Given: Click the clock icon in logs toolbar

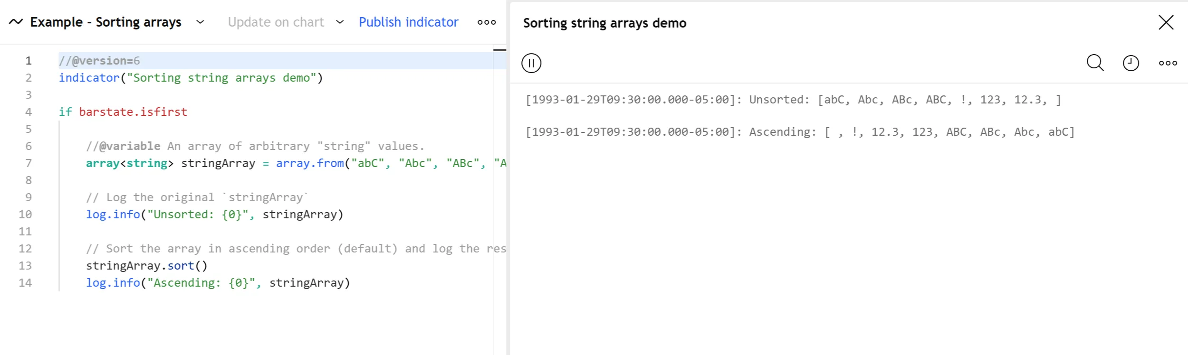Looking at the screenshot, I should [x=1131, y=63].
